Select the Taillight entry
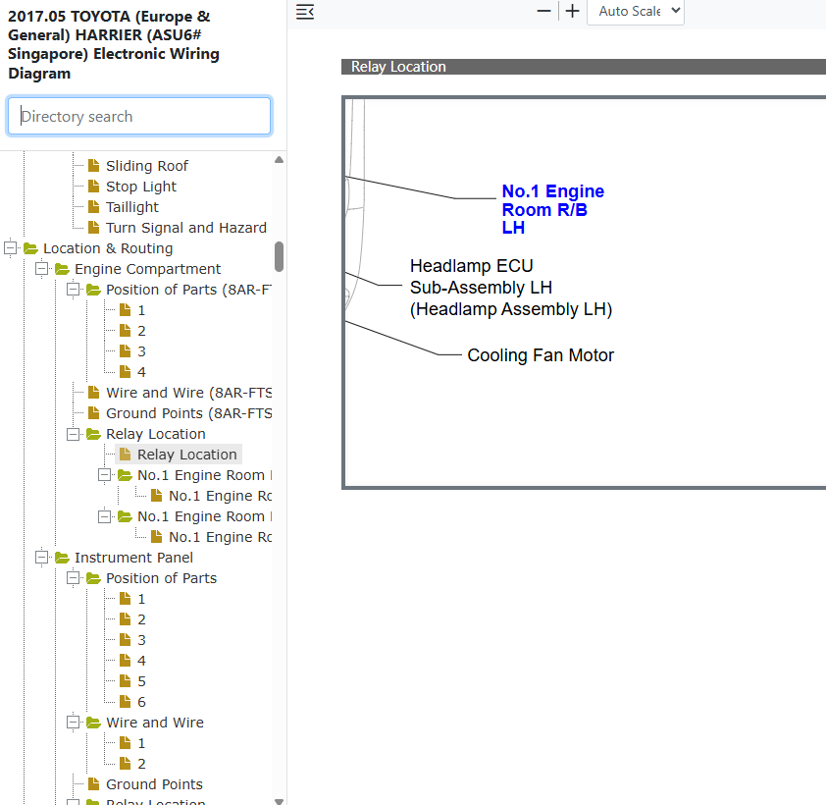826x805 pixels. (x=132, y=207)
